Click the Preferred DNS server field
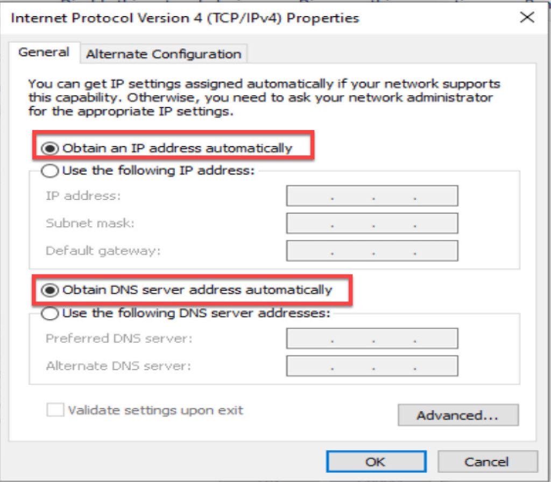 [x=372, y=338]
